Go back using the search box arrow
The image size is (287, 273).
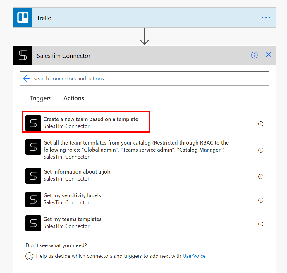point(27,78)
